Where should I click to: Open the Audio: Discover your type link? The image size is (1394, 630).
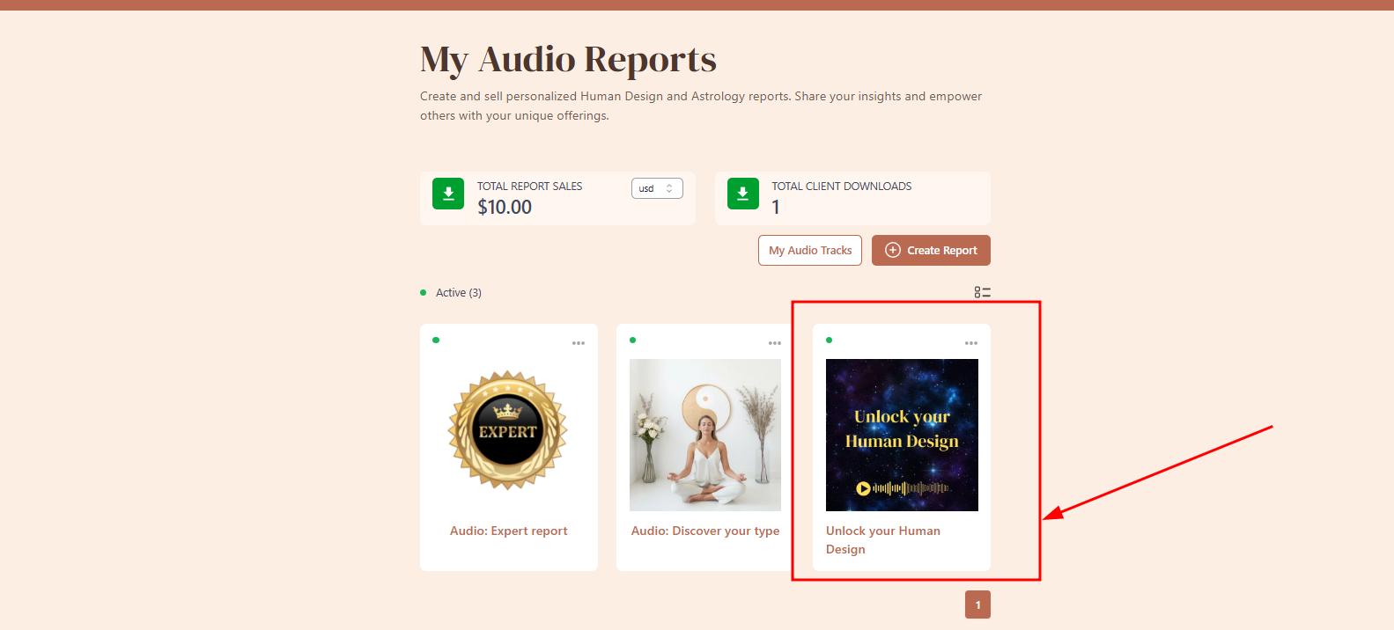pos(705,531)
